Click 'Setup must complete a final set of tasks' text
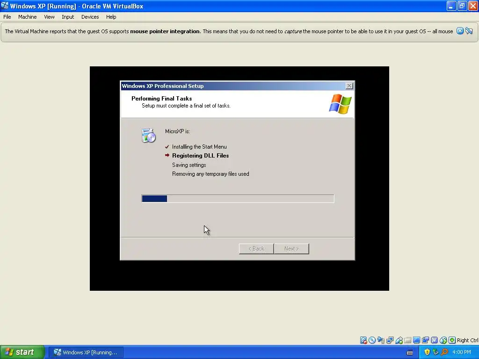Screen dimensions: 479x359 click(186, 106)
